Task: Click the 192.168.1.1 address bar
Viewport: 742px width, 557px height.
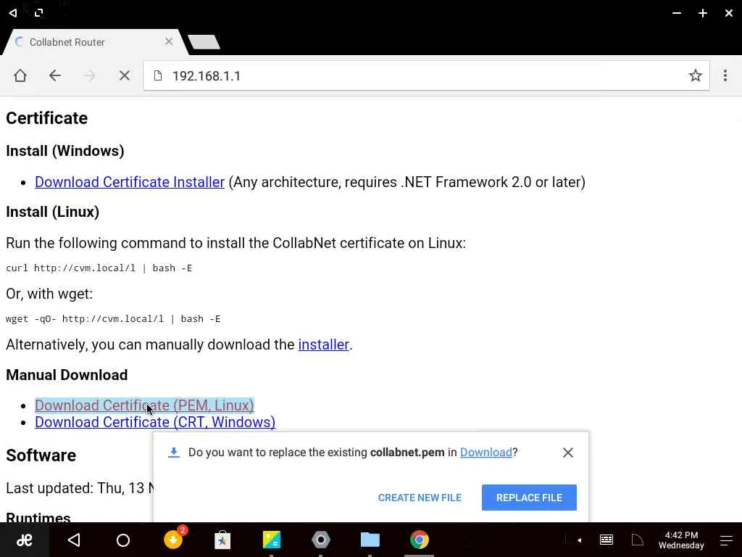Action: coord(426,75)
